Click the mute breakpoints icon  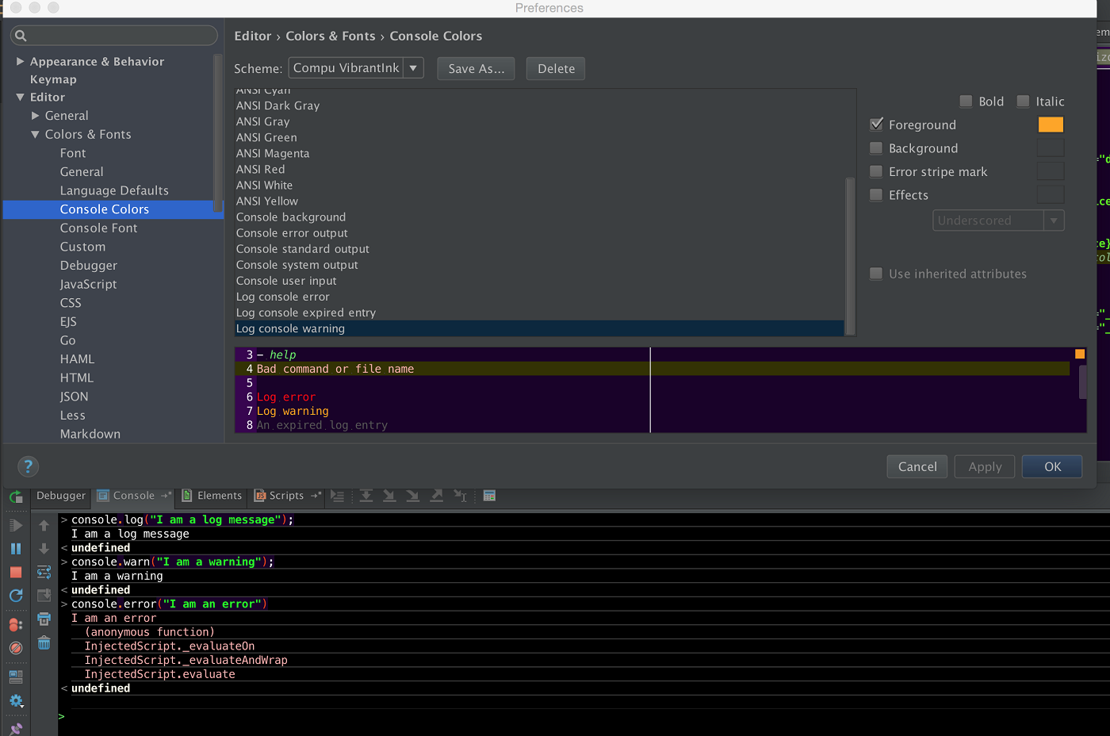16,648
